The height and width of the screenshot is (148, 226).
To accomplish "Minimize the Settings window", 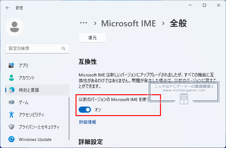I will coord(190,5).
